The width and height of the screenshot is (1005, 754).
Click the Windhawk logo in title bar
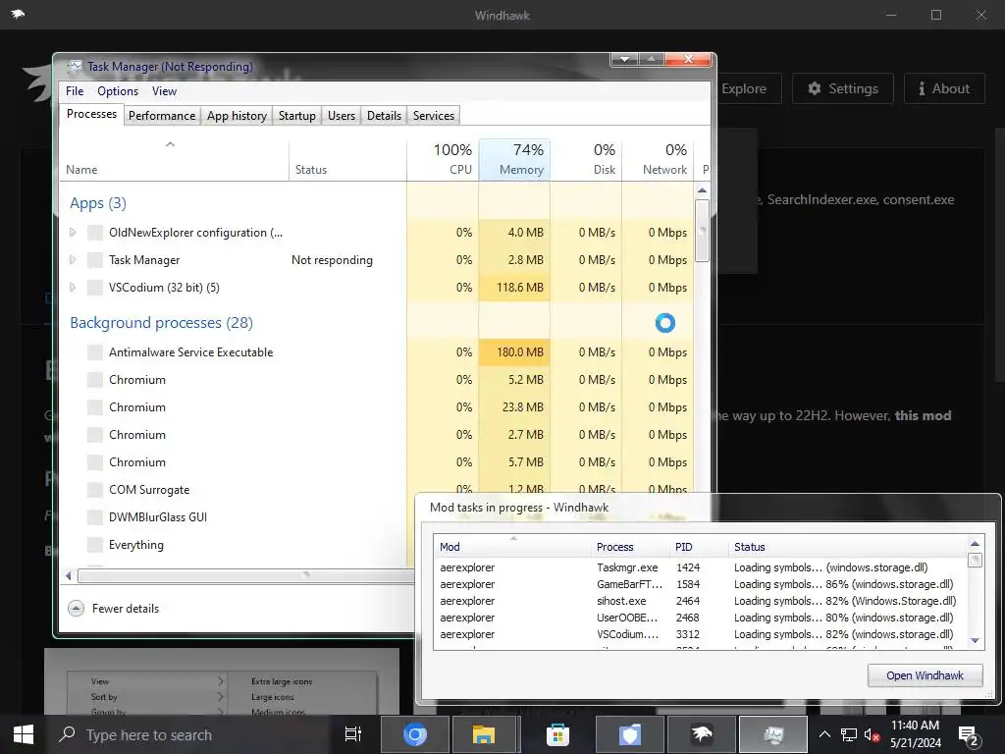click(x=18, y=14)
